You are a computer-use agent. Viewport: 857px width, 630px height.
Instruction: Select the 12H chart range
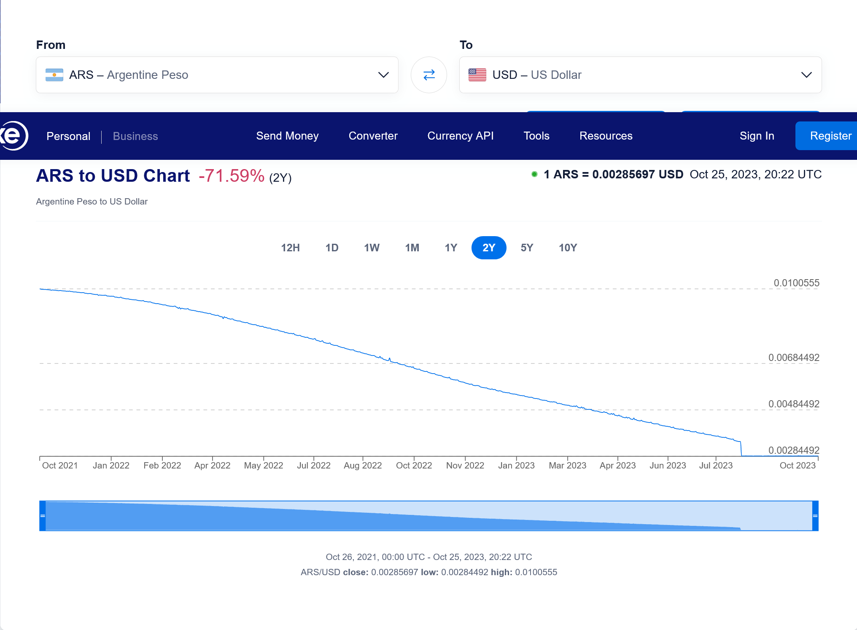click(x=291, y=248)
